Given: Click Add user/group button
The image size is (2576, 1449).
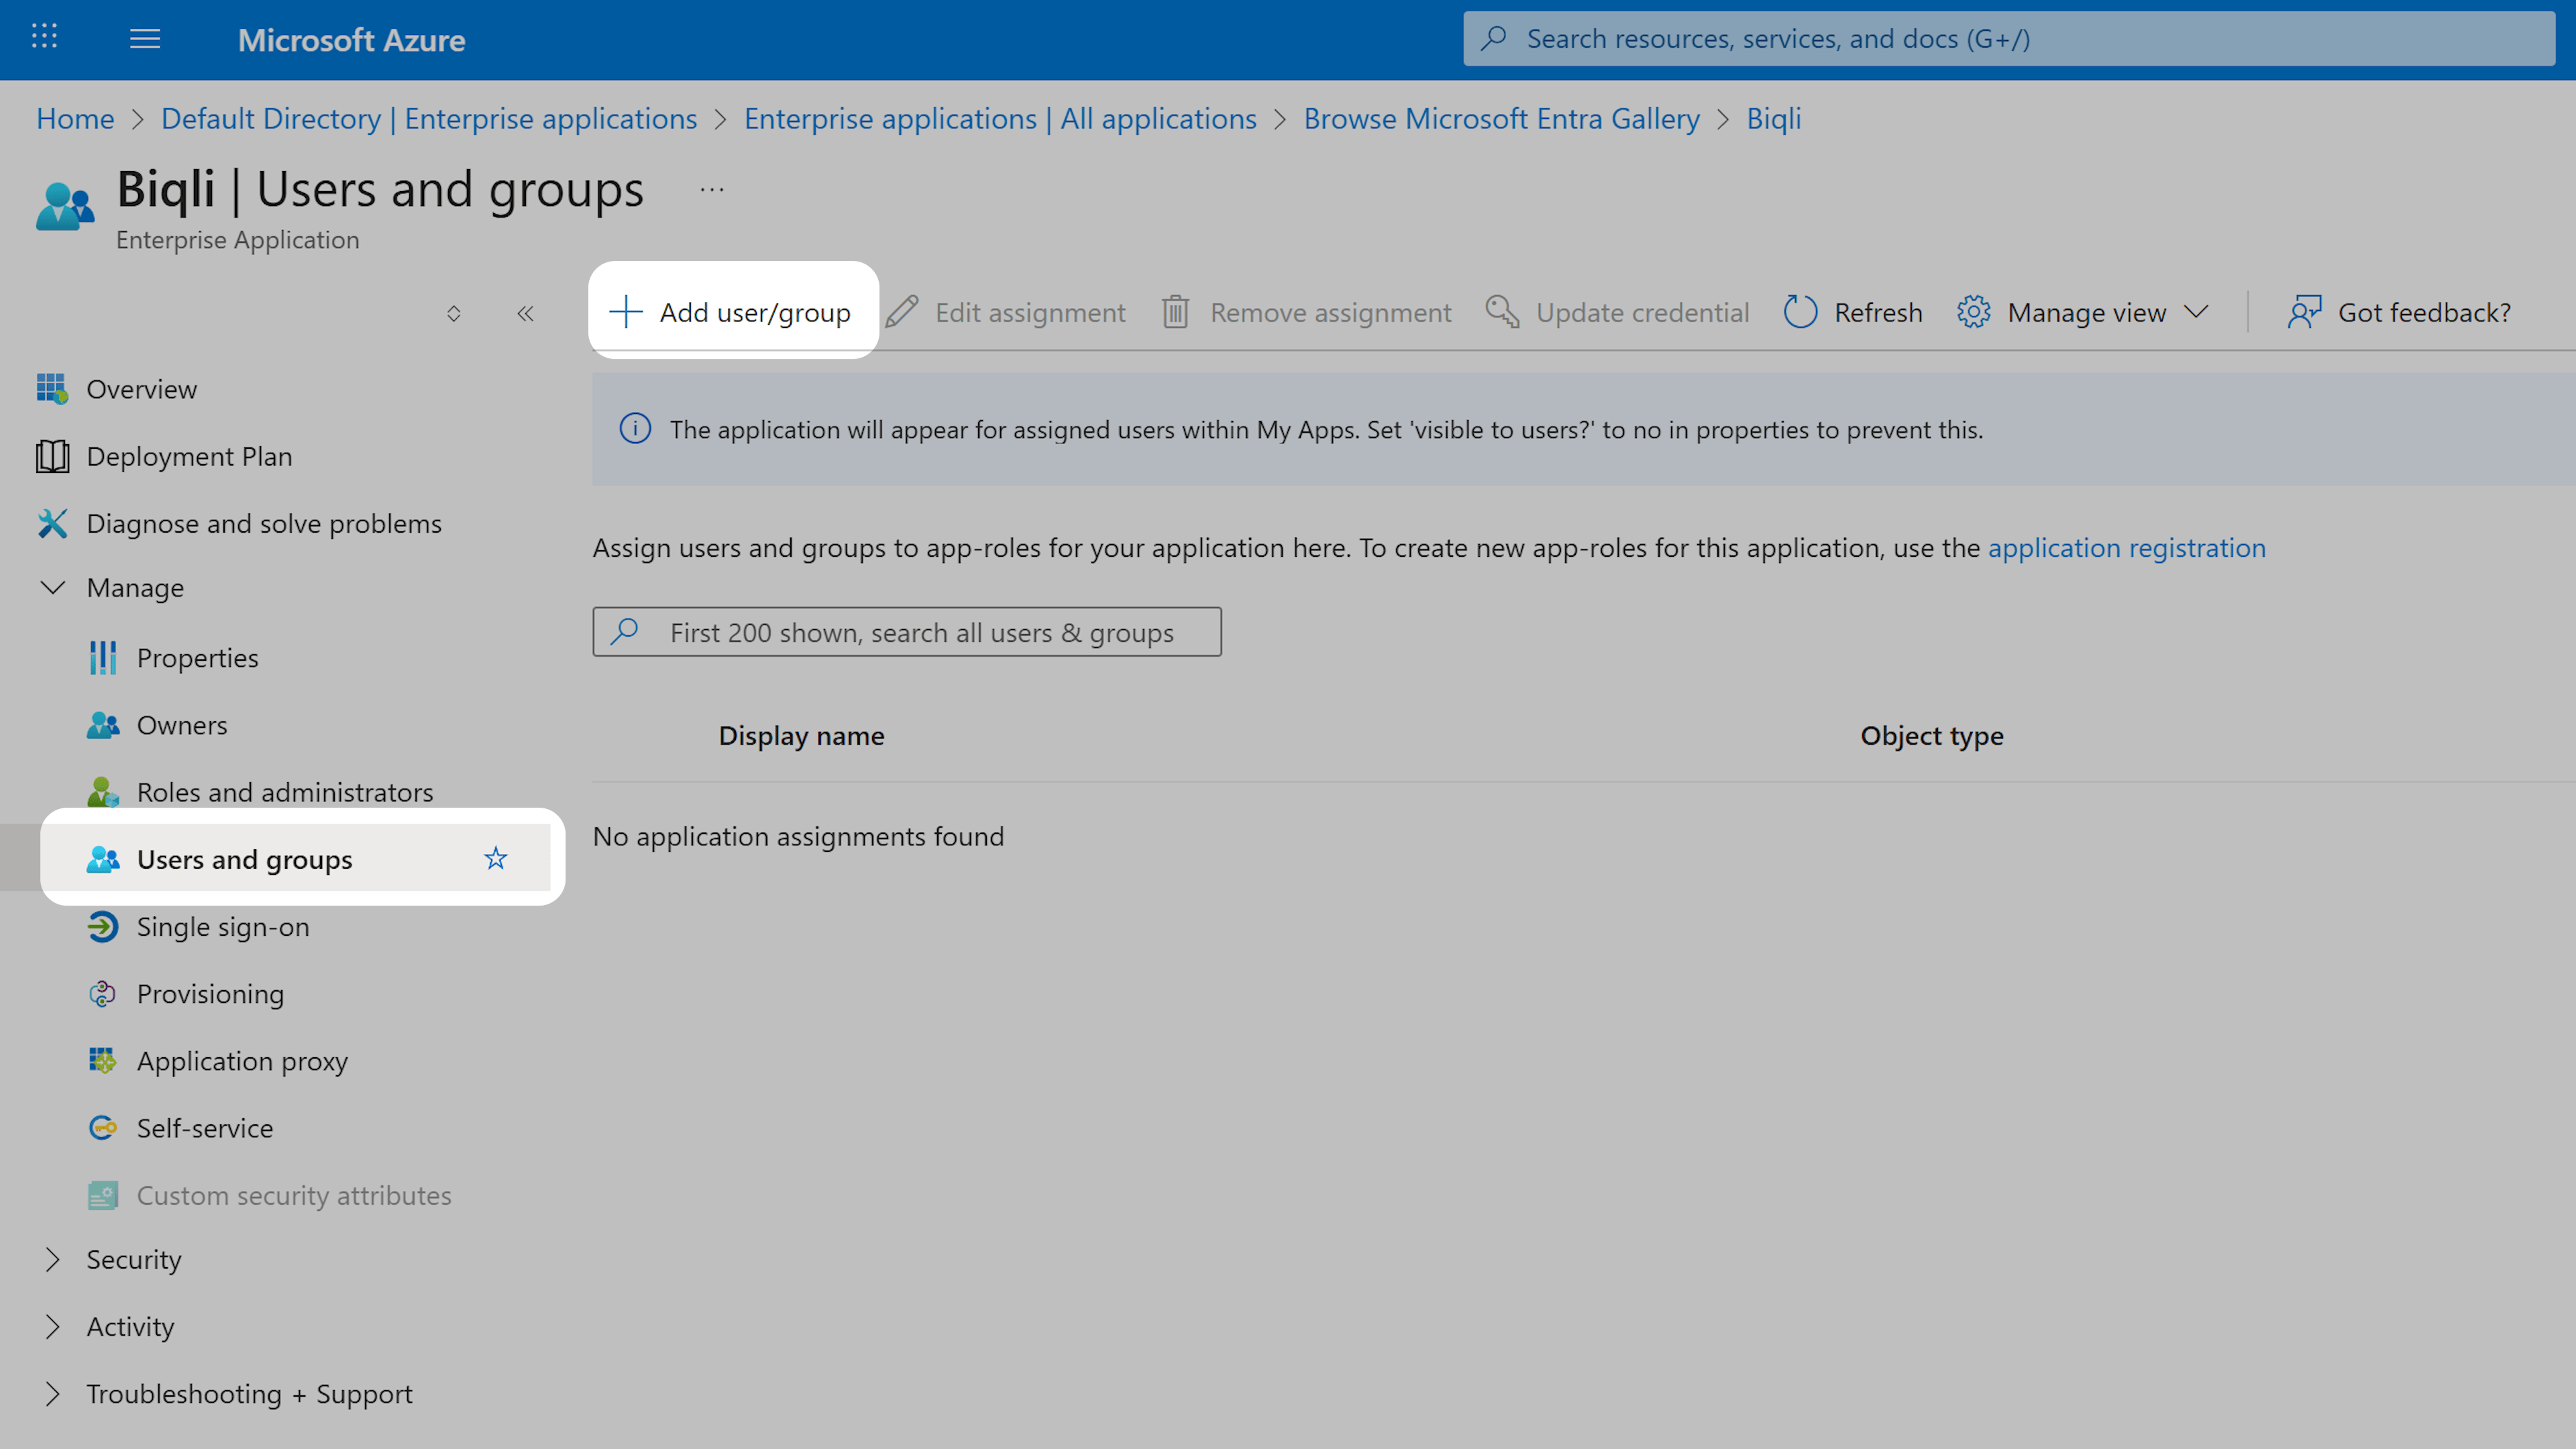Looking at the screenshot, I should [x=732, y=312].
